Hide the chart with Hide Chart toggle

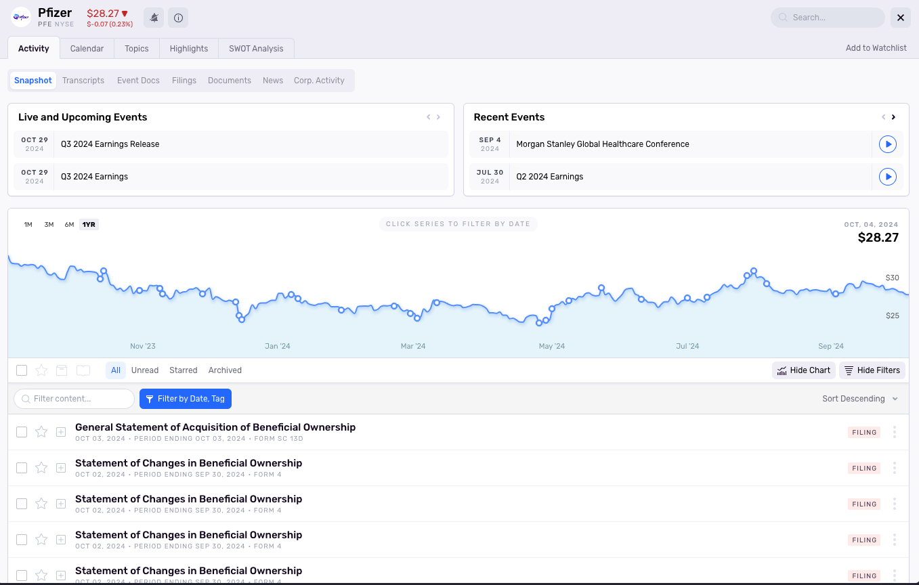coord(803,370)
